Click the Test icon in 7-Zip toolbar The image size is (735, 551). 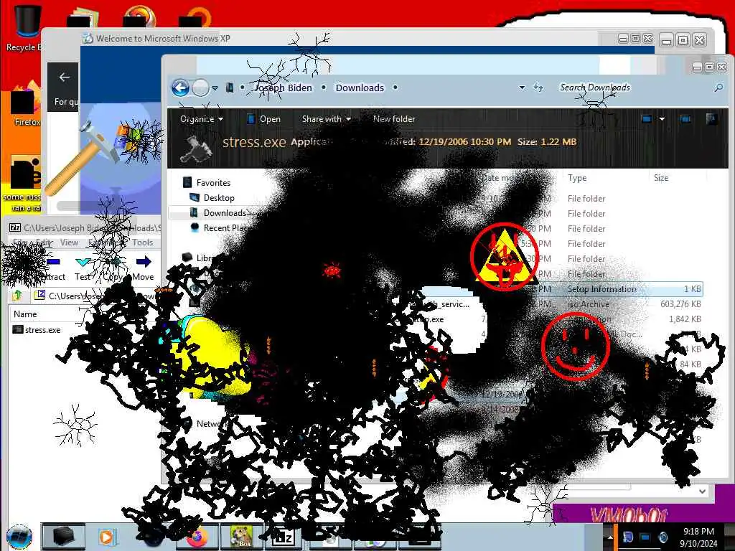point(84,268)
